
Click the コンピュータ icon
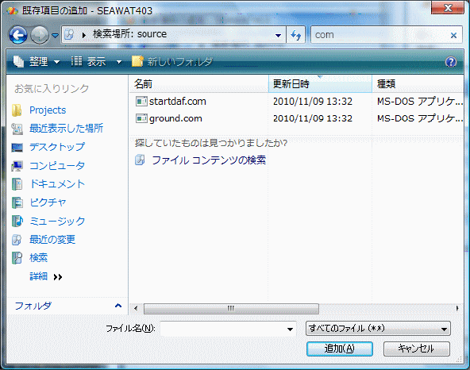17,166
